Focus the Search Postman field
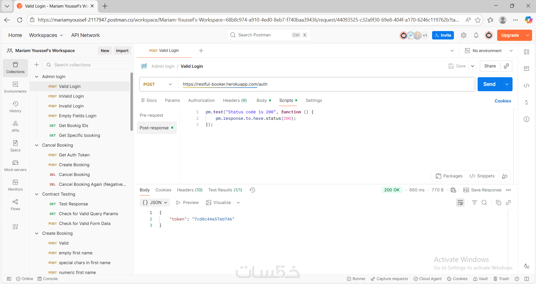The height and width of the screenshot is (284, 536). (269, 35)
